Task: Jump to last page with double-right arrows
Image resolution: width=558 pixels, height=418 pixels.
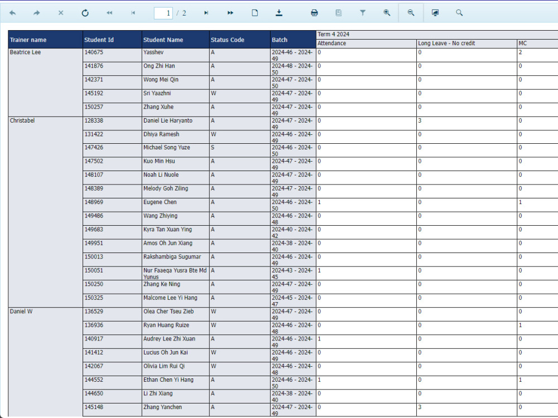Action: point(230,13)
